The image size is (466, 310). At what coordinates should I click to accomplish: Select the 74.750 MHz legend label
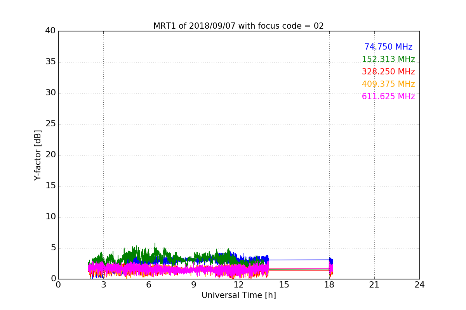388,47
